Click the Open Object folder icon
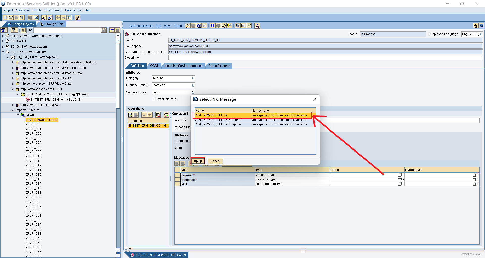The image size is (485, 258). [x=11, y=18]
